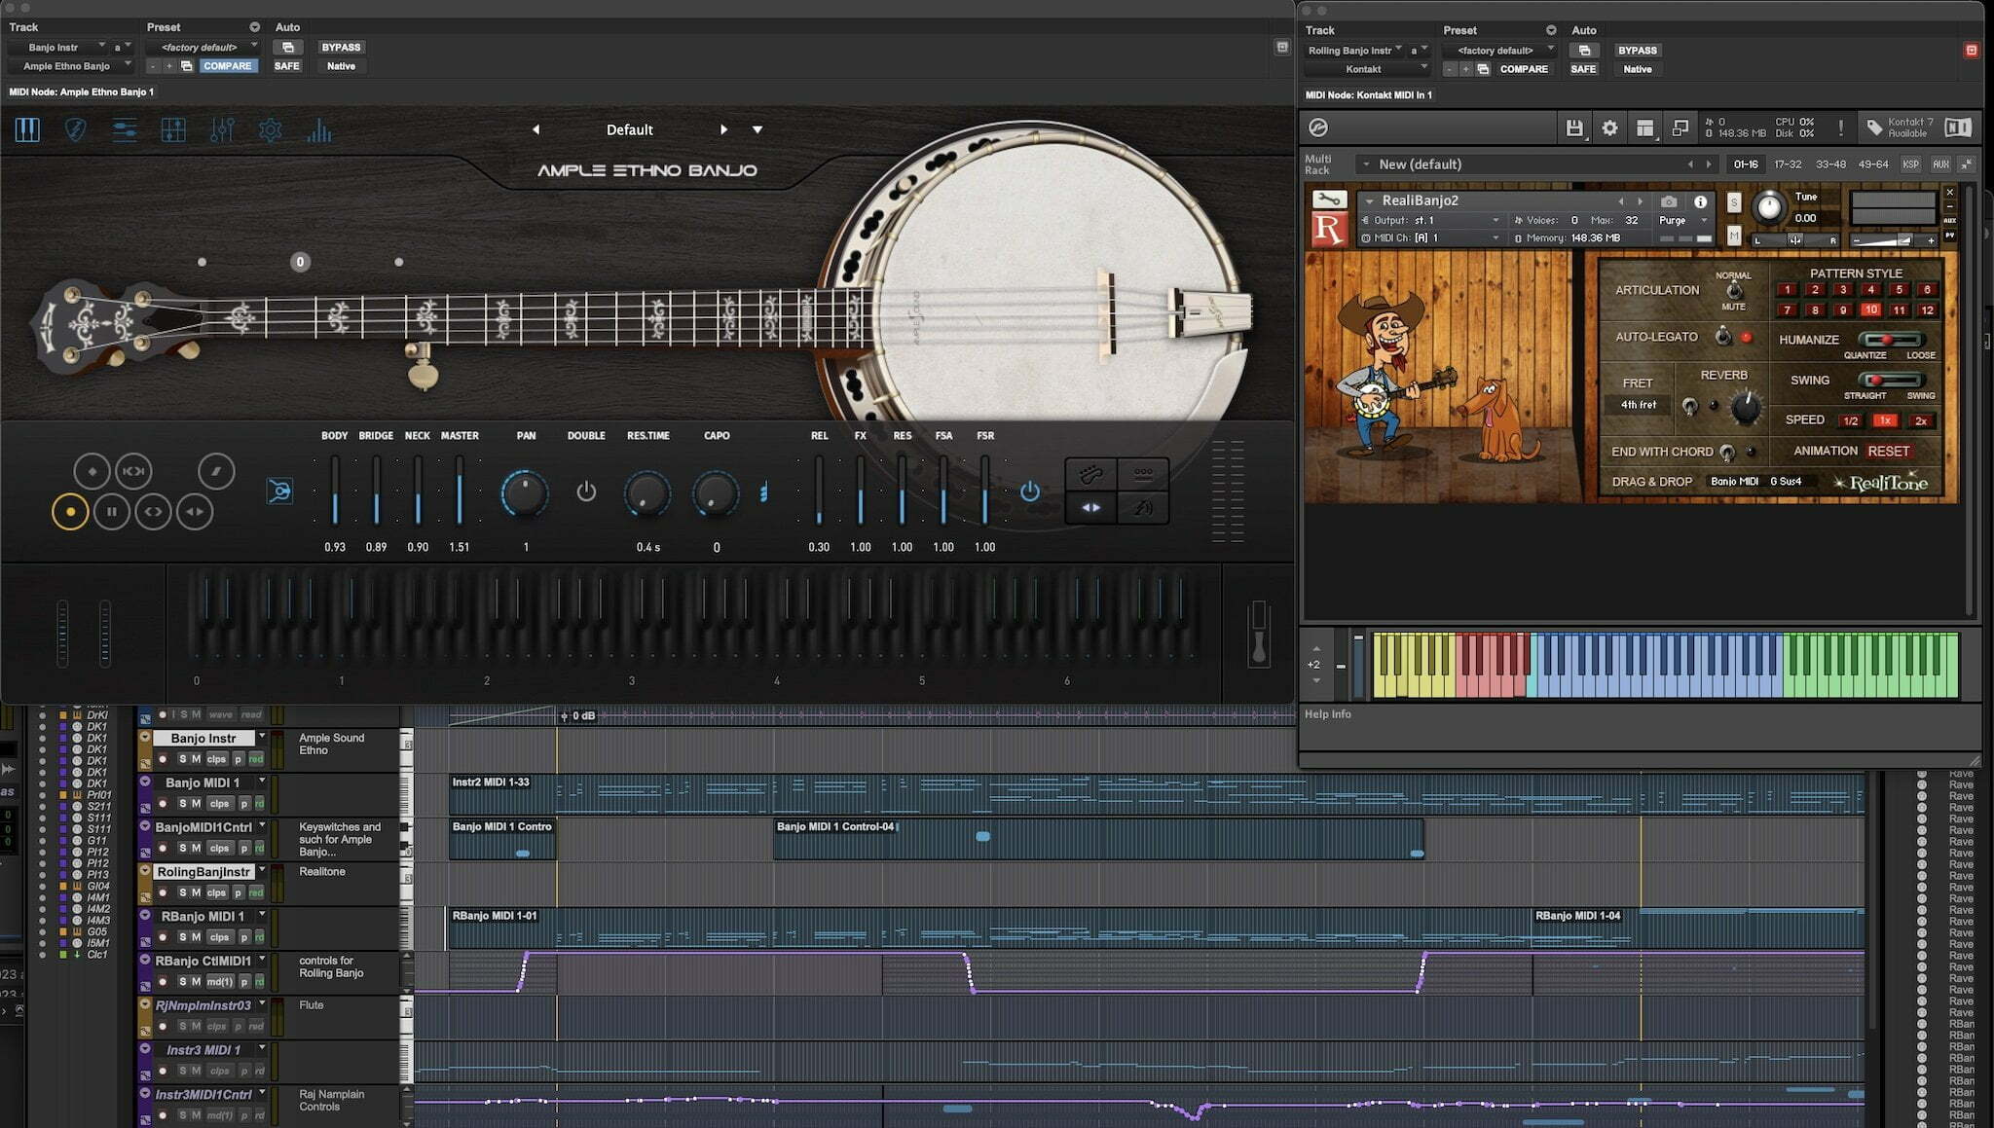Viewport: 1994px width, 1128px height.
Task: Open the bar-chart analyzer icon in Ample Banjo
Action: [319, 129]
